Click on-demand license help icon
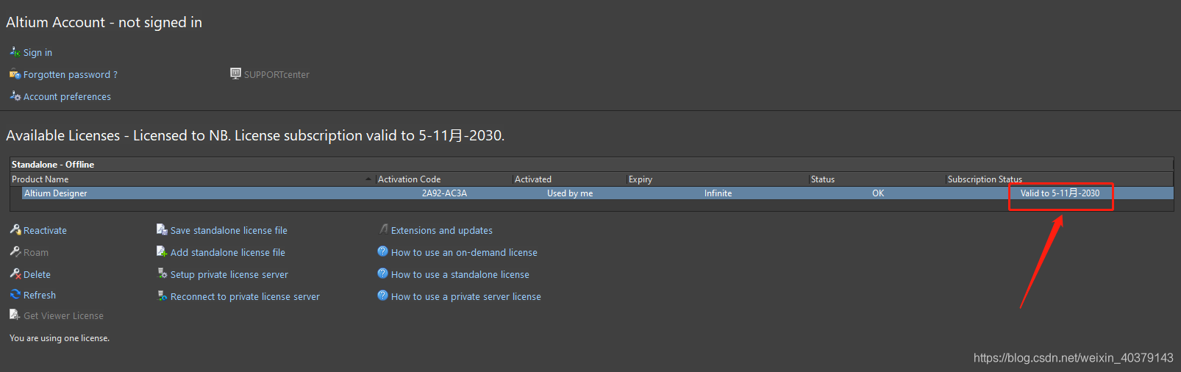 point(382,251)
